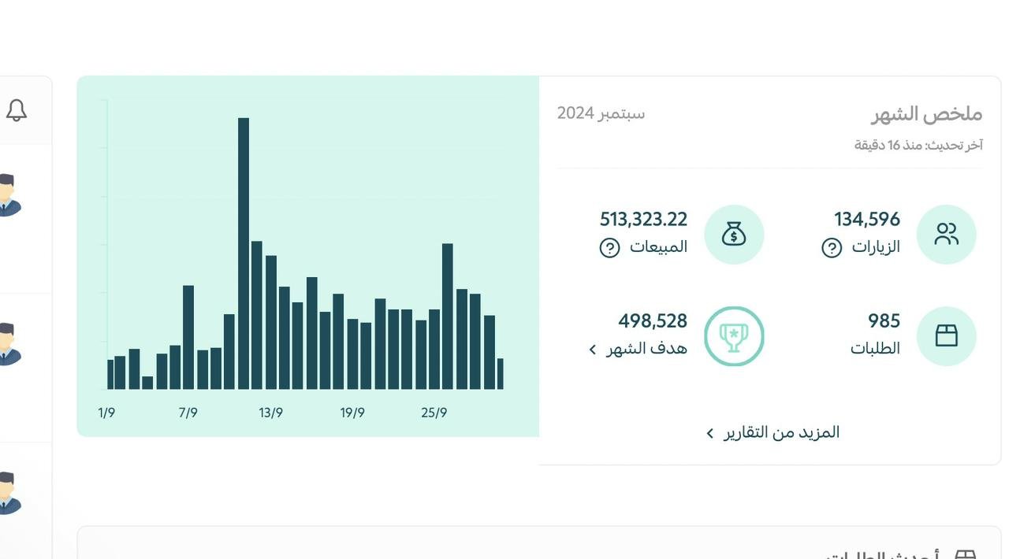Click the latest orders box icon
Viewport: 1009px width, 559px height.
[x=965, y=553]
